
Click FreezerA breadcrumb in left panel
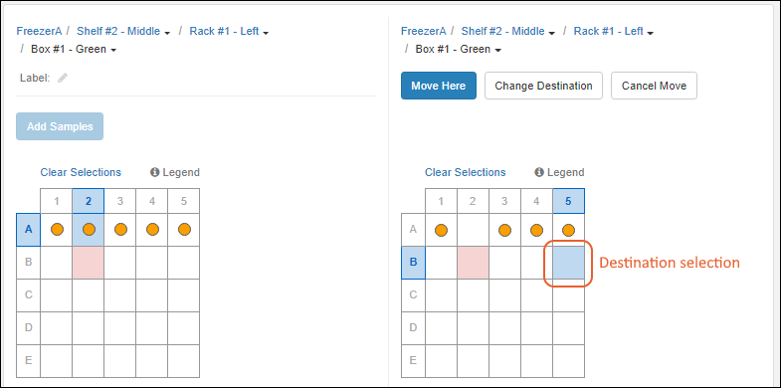39,32
